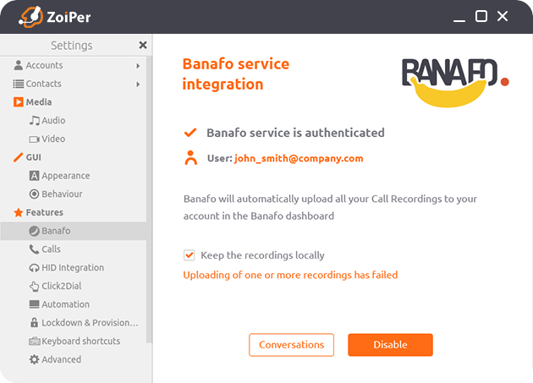This screenshot has height=383, width=533.
Task: Click the john_smith@company.com user link
Action: 299,158
